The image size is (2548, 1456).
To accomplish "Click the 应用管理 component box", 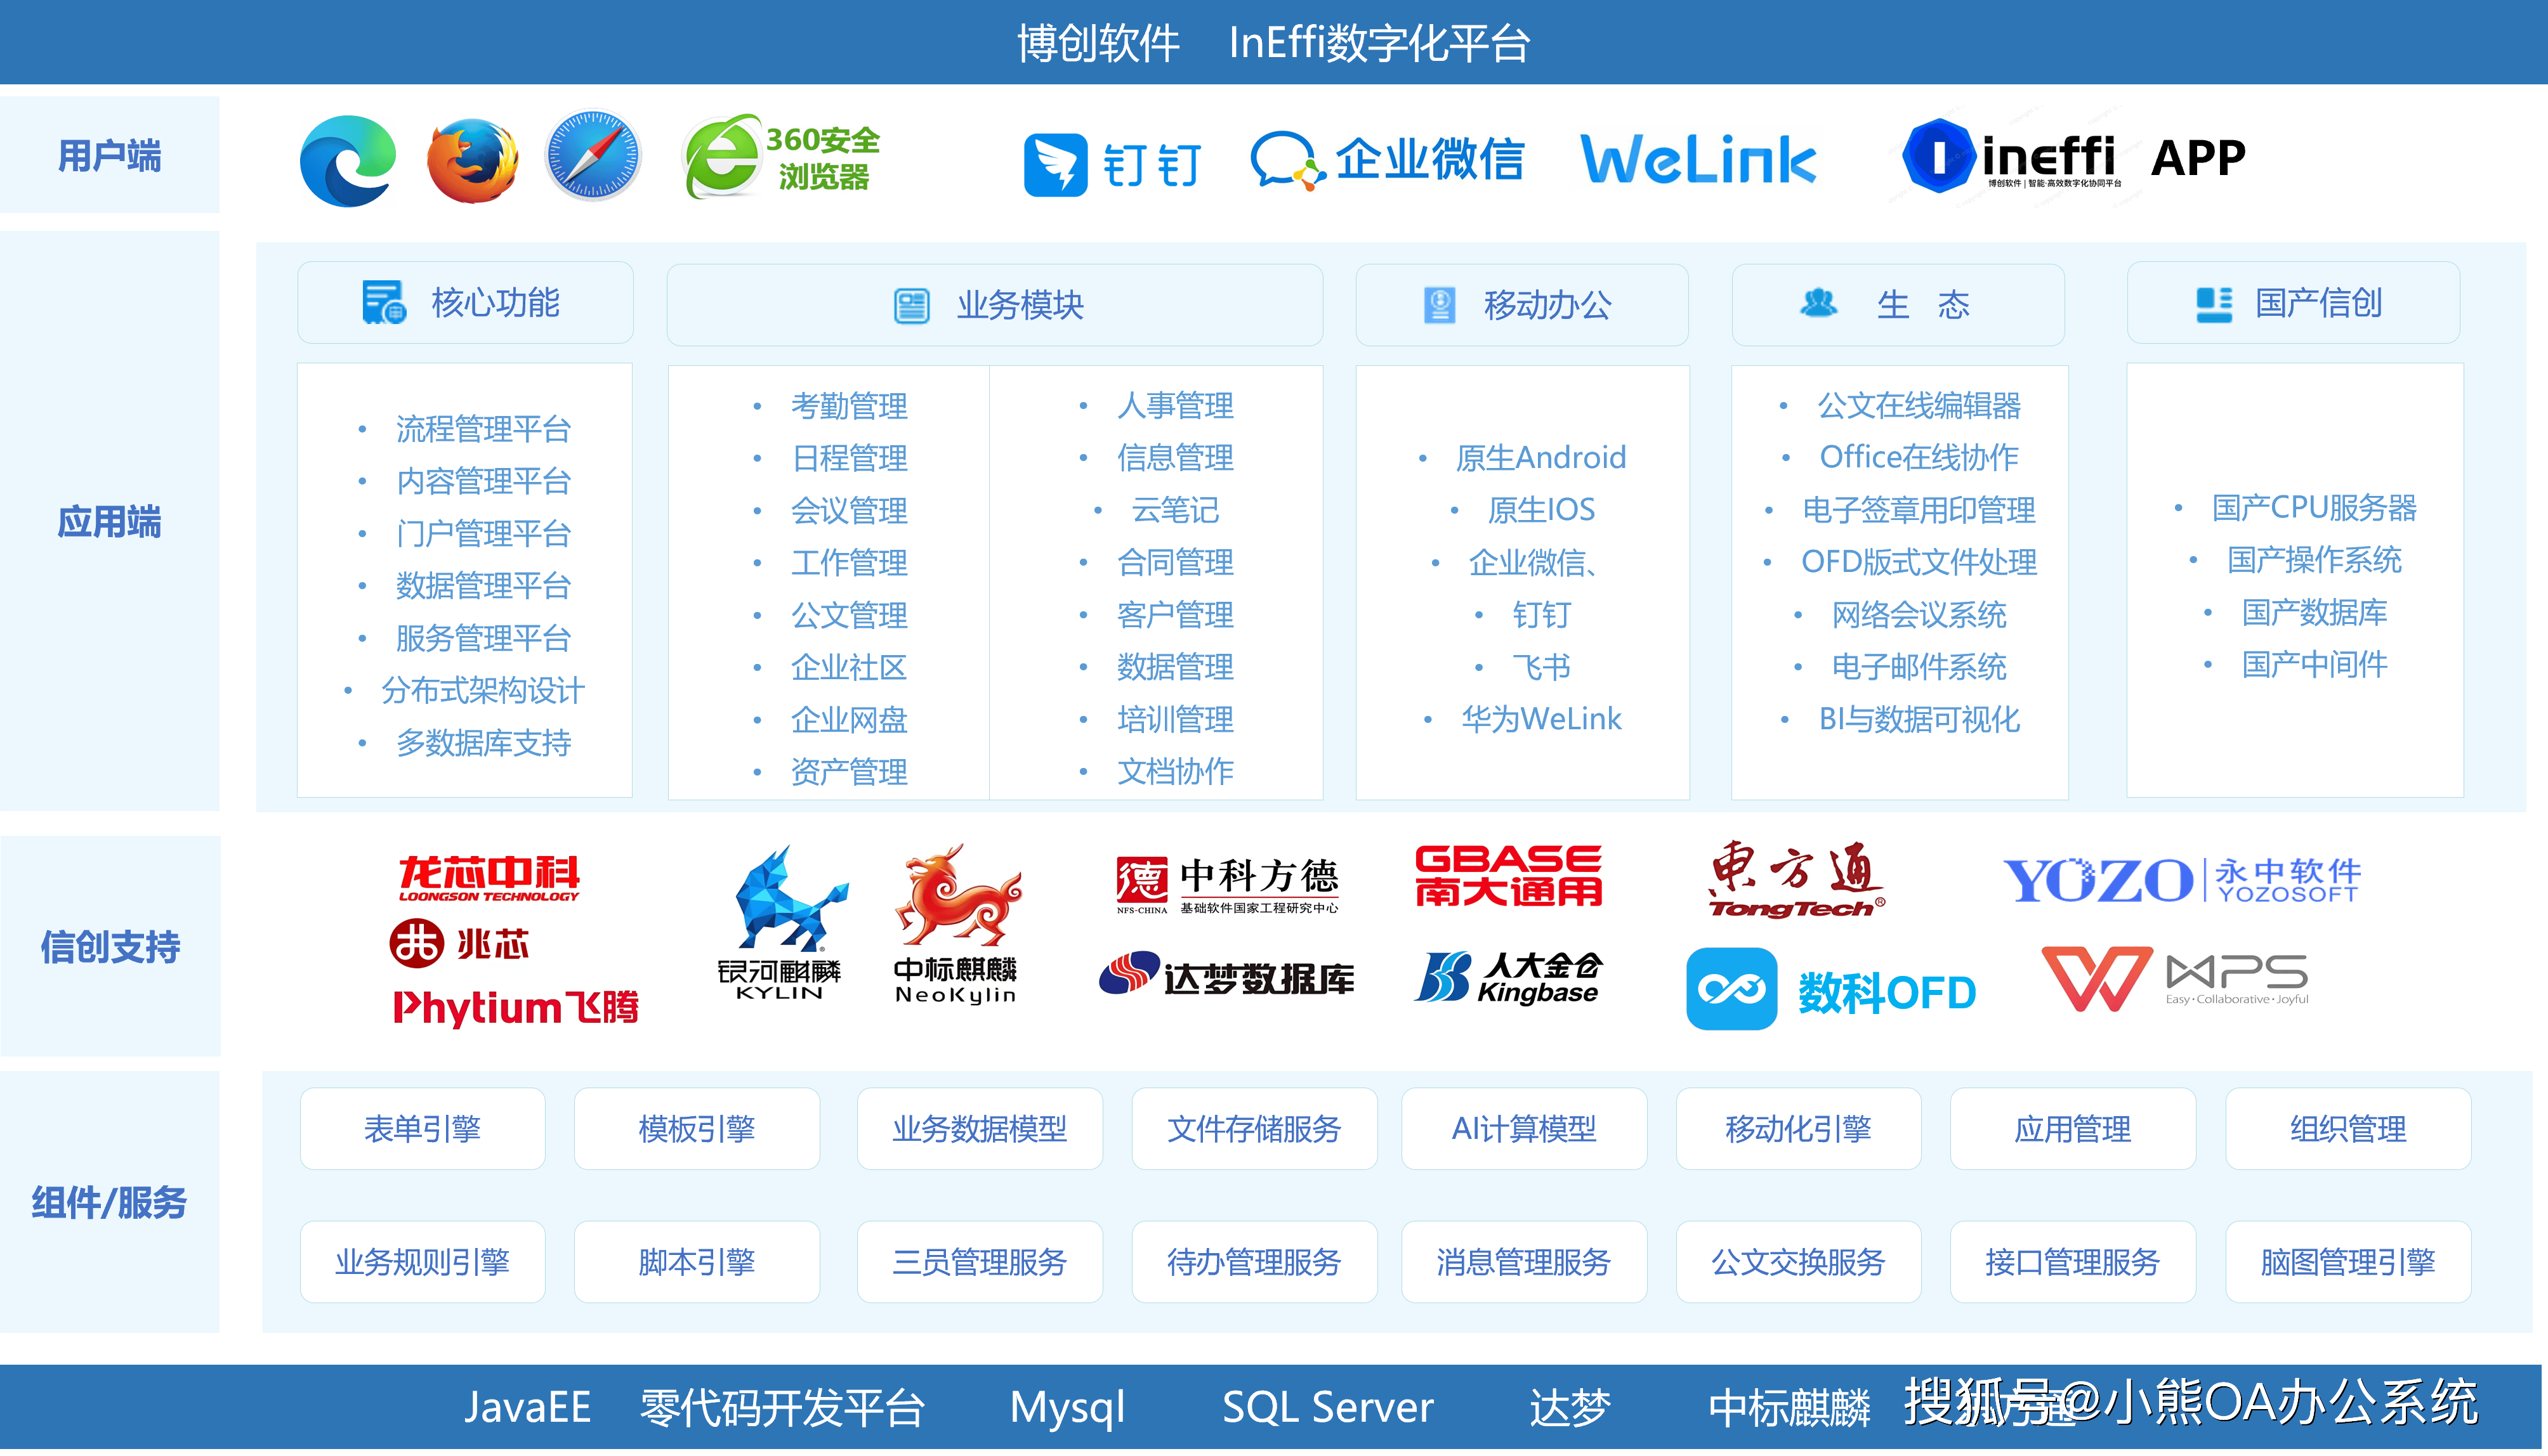I will click(2073, 1129).
